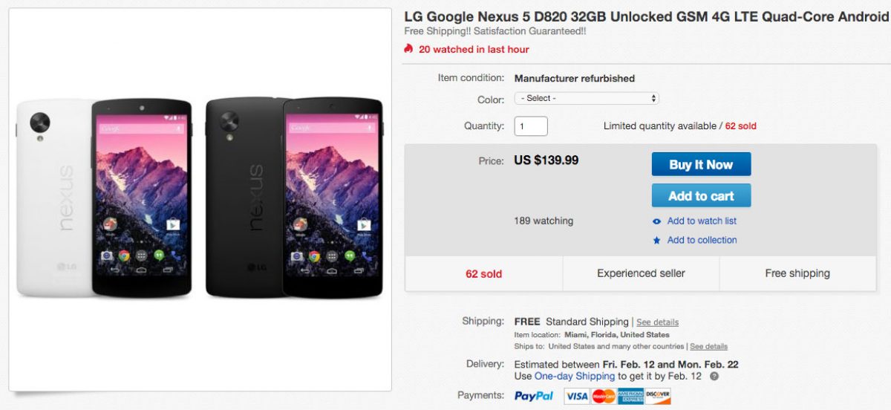Screen dimensions: 891x410
Task: Open the Color select dropdown
Action: (587, 98)
